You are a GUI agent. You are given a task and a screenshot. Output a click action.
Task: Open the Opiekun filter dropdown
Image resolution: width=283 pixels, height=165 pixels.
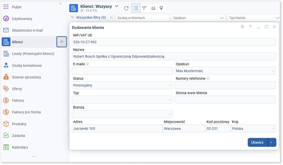click(198, 18)
